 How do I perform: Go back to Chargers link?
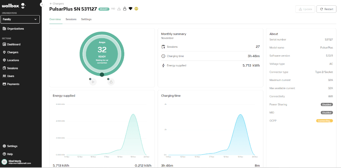point(56,4)
